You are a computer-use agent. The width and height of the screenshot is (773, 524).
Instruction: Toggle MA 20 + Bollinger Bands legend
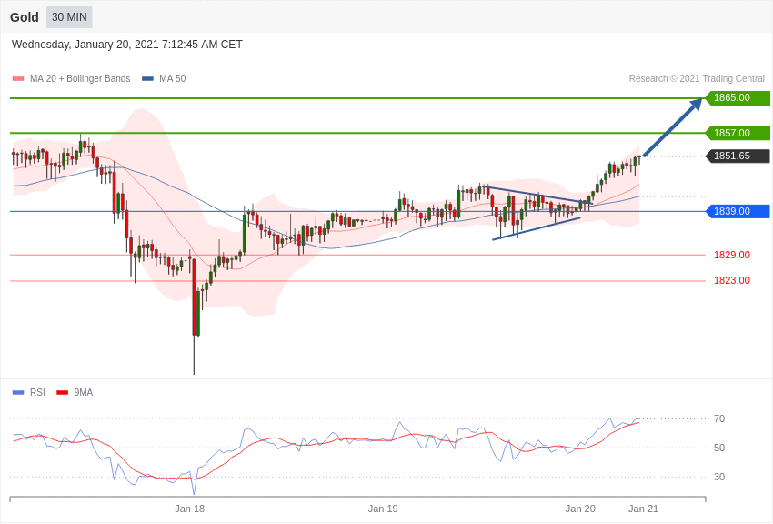(72, 78)
